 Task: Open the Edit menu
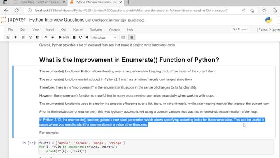[x=23, y=29]
